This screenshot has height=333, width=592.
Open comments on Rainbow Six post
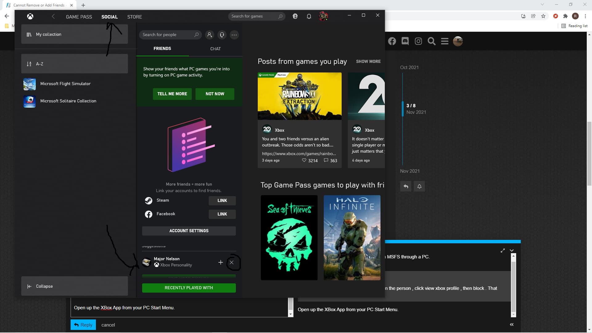point(326,160)
